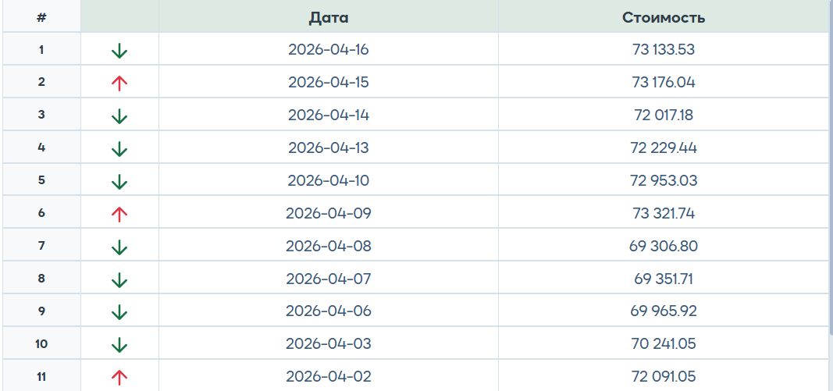Click price value 73 133.53
833x391 pixels.
[x=664, y=50]
